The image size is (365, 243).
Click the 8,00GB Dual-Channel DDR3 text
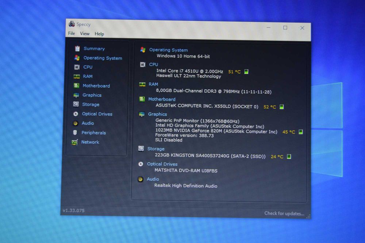click(214, 91)
